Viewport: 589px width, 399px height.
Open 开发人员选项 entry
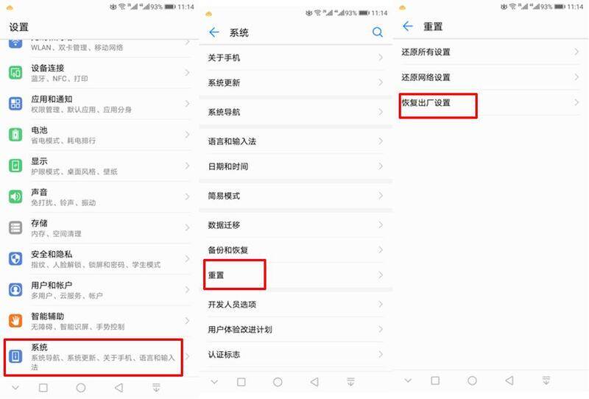tap(296, 304)
